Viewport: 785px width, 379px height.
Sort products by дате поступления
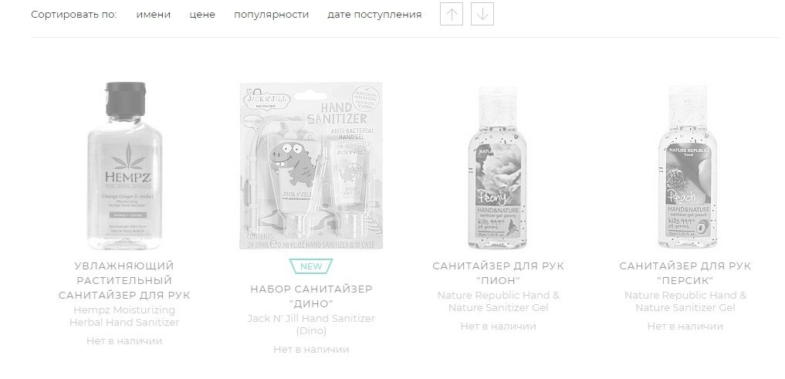point(374,15)
